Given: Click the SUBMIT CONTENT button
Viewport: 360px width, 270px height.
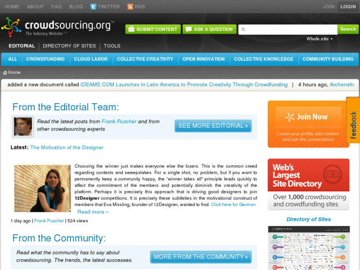Looking at the screenshot, I should [x=153, y=29].
